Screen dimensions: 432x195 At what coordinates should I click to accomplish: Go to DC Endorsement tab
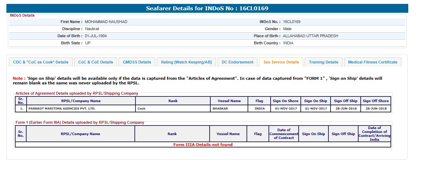tap(237, 62)
